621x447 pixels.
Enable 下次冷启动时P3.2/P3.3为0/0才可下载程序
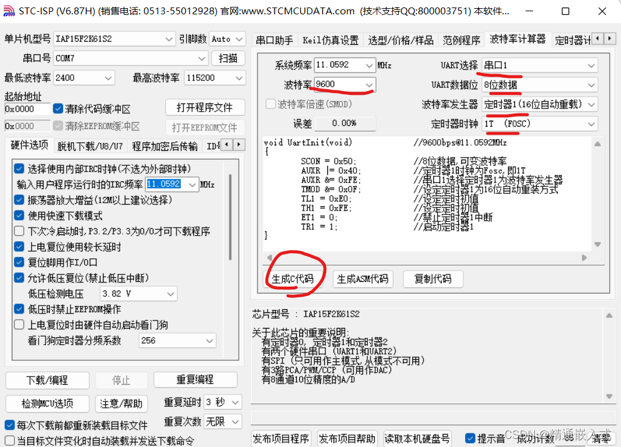(x=19, y=231)
